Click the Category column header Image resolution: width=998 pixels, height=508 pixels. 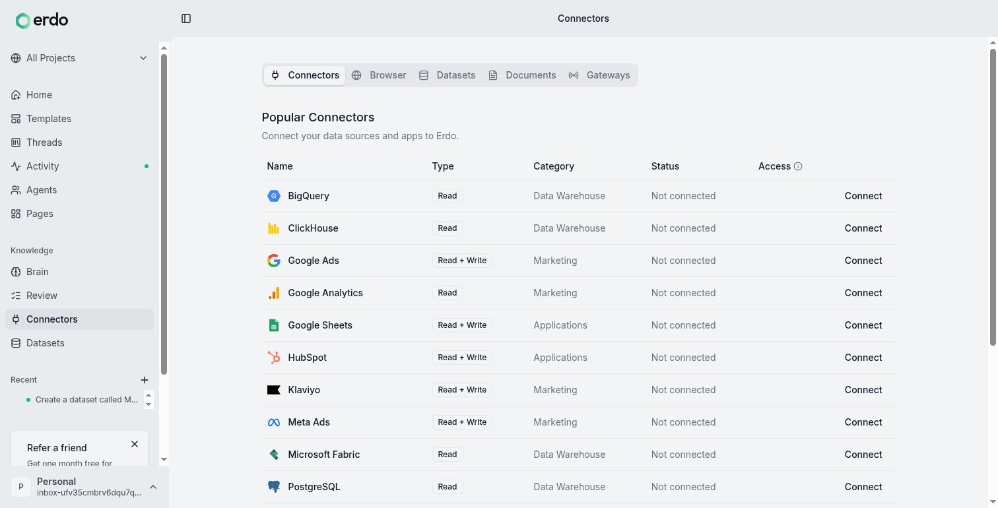click(554, 166)
